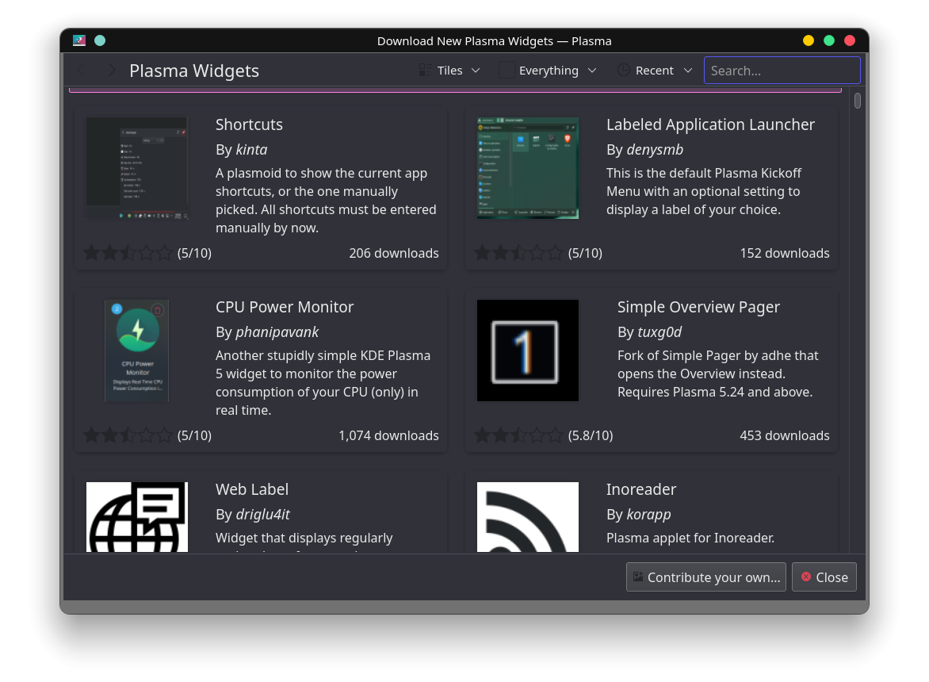This screenshot has height=682, width=929.
Task: Open the Tiles view mode dropdown
Action: pyautogui.click(x=449, y=71)
